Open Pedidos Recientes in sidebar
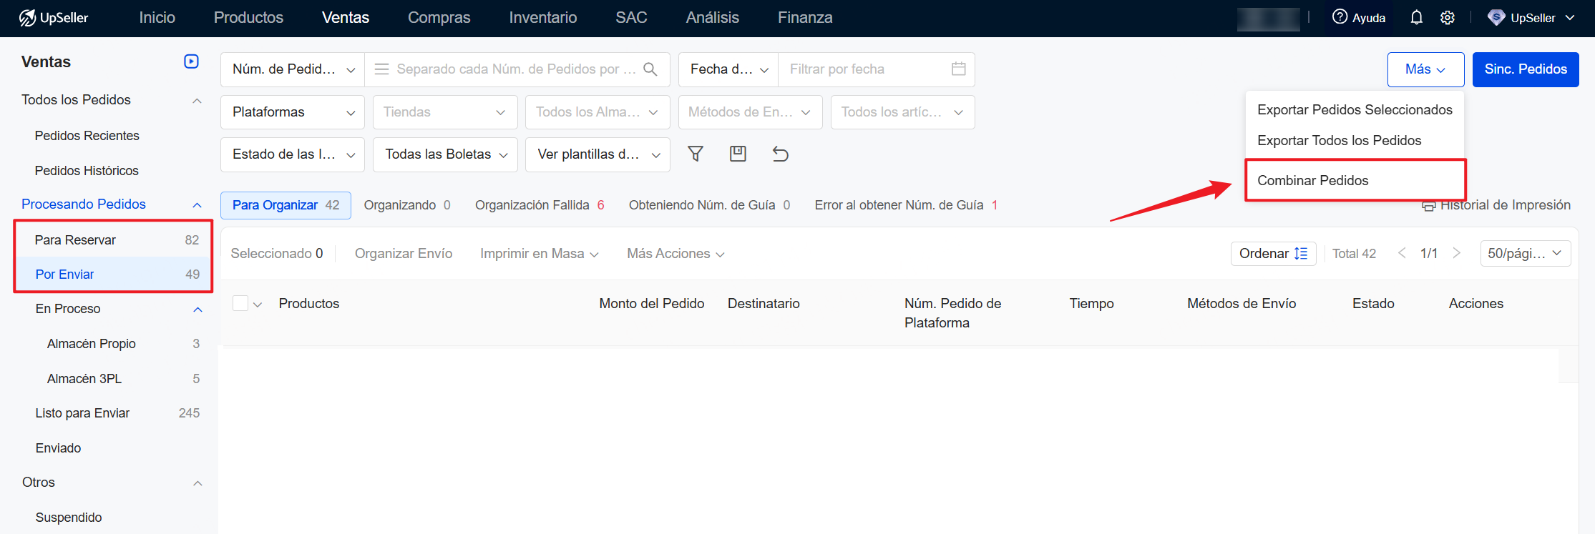 87,136
